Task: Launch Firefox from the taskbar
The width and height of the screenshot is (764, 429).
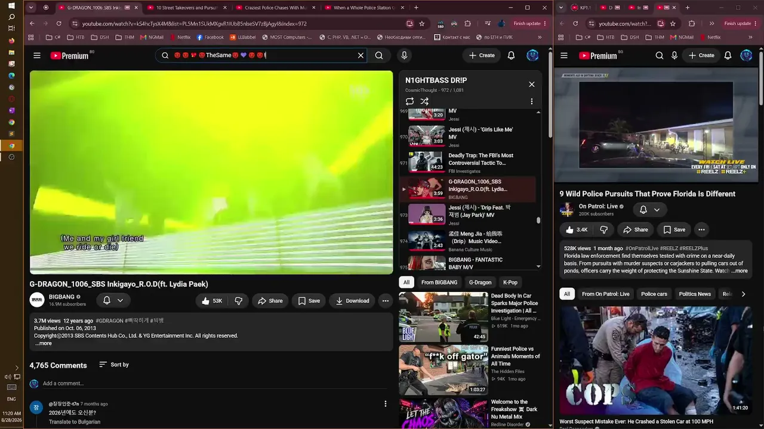Action: pos(11,41)
